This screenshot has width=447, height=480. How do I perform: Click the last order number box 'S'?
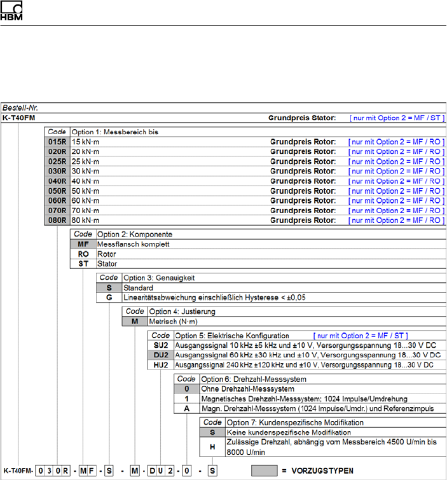[212, 470]
